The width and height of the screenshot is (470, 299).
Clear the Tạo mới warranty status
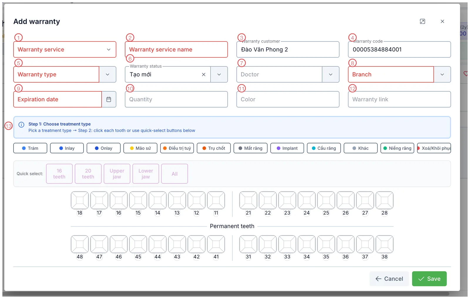(x=204, y=75)
